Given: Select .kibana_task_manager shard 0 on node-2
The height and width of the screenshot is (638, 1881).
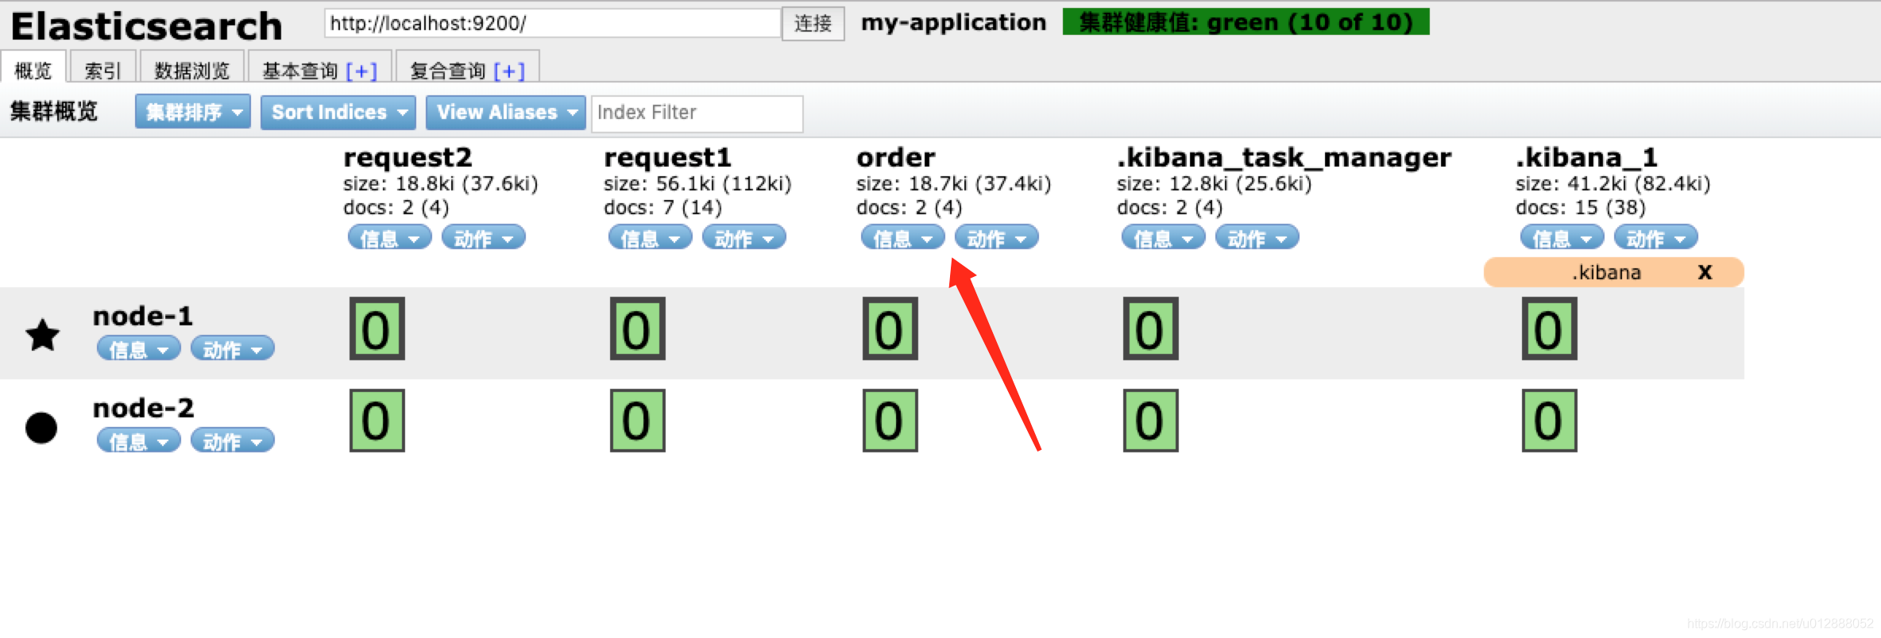Looking at the screenshot, I should [x=1151, y=421].
